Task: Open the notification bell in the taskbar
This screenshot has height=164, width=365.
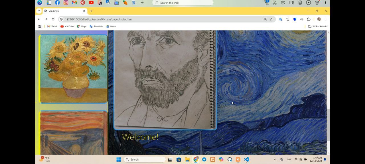Action: tap(325, 159)
